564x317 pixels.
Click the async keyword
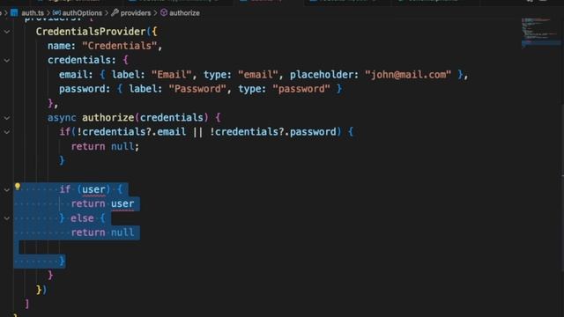[62, 117]
